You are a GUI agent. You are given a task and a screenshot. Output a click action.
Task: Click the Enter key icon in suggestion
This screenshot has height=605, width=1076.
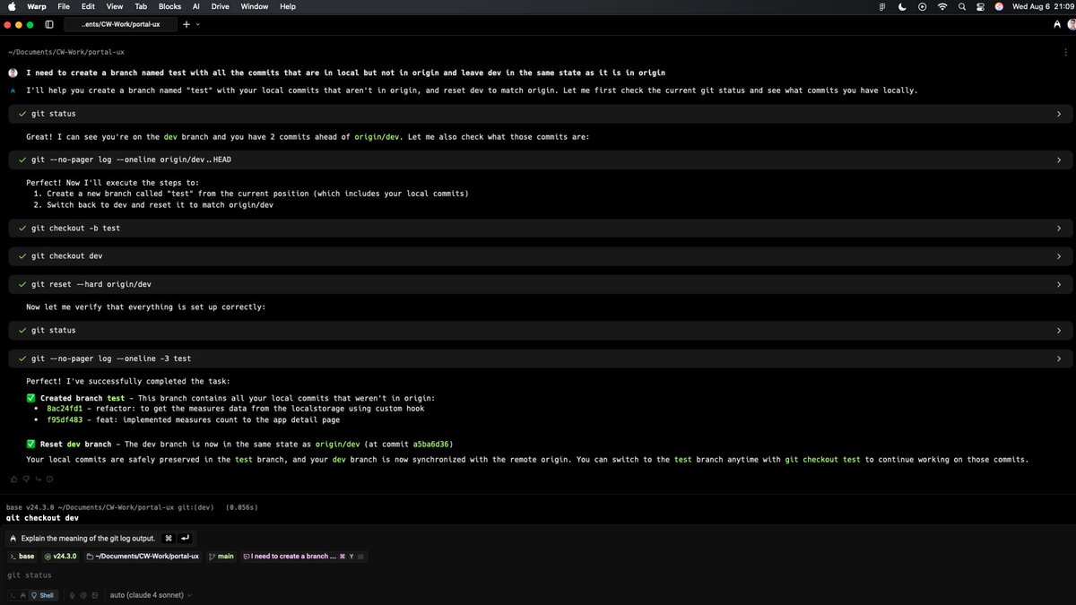[186, 538]
